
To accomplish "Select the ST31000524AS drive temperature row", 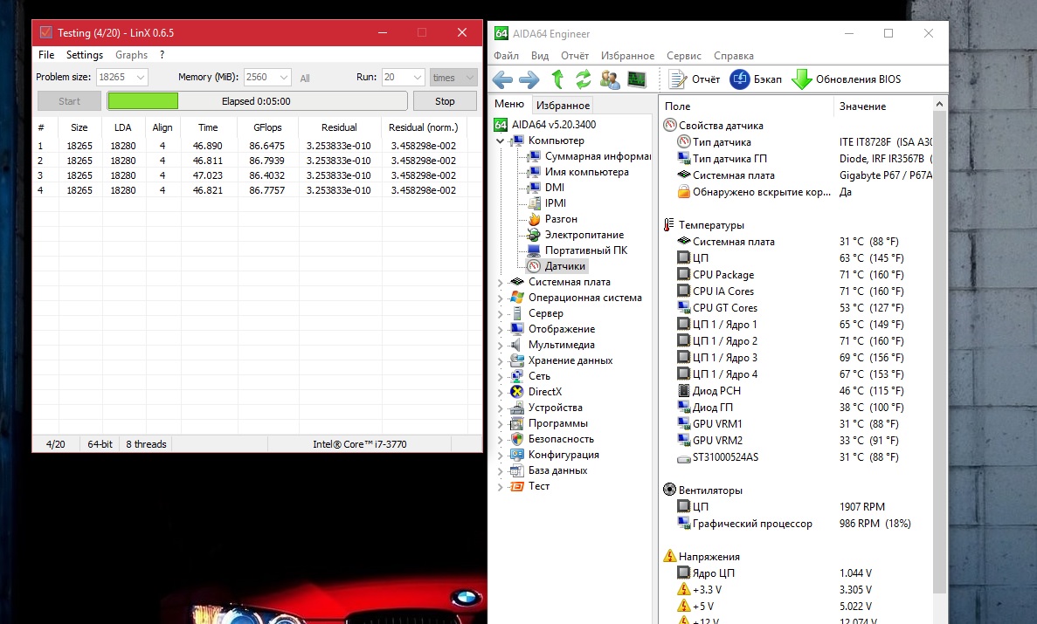I will [x=797, y=456].
